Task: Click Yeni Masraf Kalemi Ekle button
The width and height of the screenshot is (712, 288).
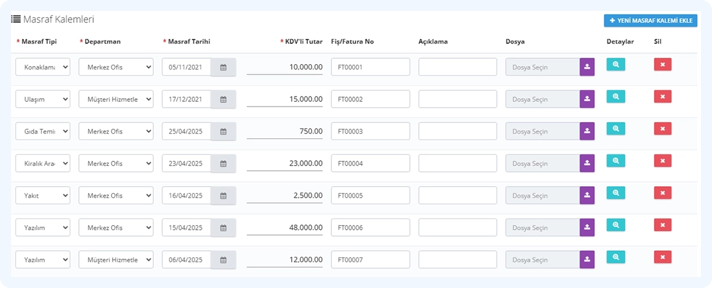Action: coord(651,21)
